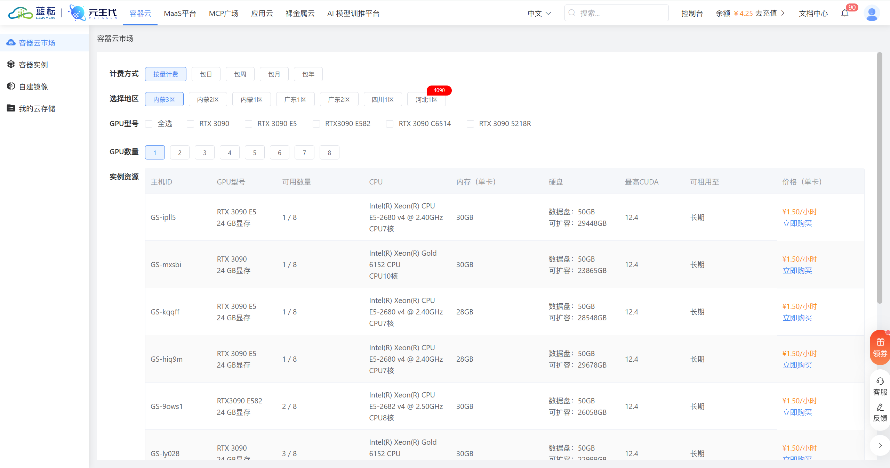Switch to the MaaS平台 tab
The image size is (890, 468).
180,13
